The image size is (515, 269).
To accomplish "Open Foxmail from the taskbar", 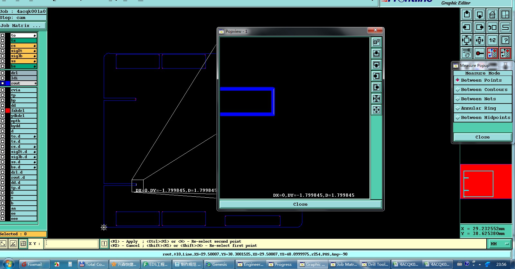I will click(x=34, y=264).
